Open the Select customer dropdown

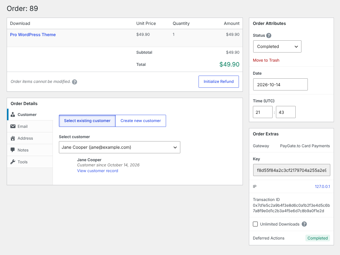coord(120,147)
